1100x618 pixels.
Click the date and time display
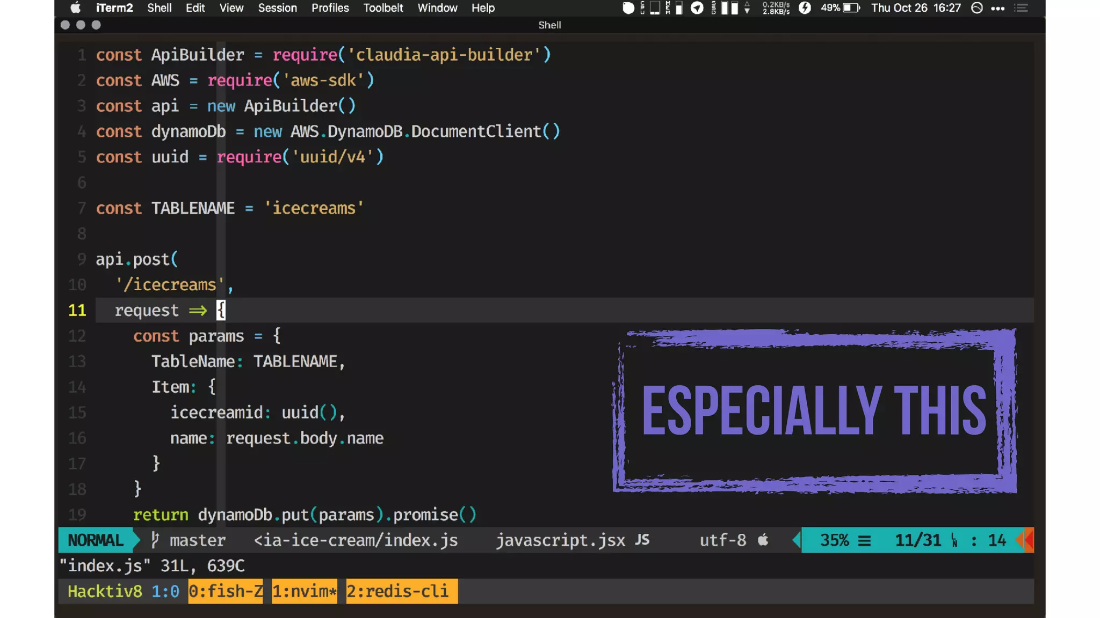point(915,8)
